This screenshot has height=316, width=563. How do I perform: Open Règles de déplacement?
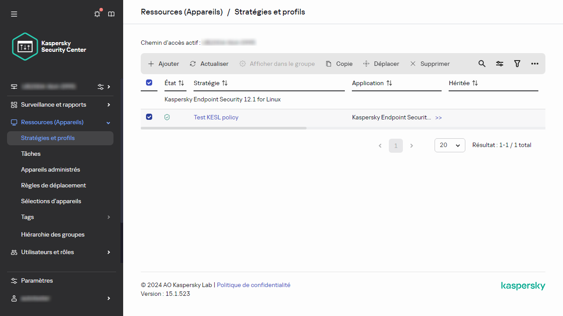pyautogui.click(x=54, y=186)
